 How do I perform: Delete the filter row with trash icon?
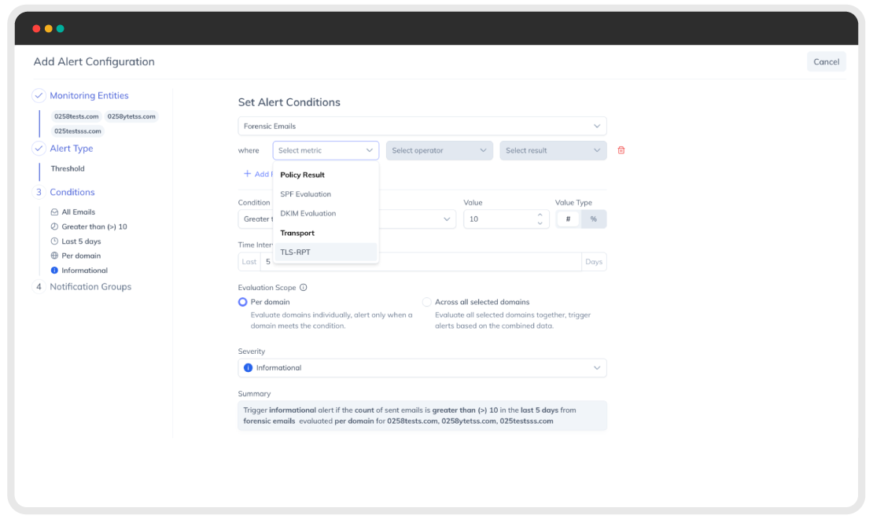(x=621, y=150)
